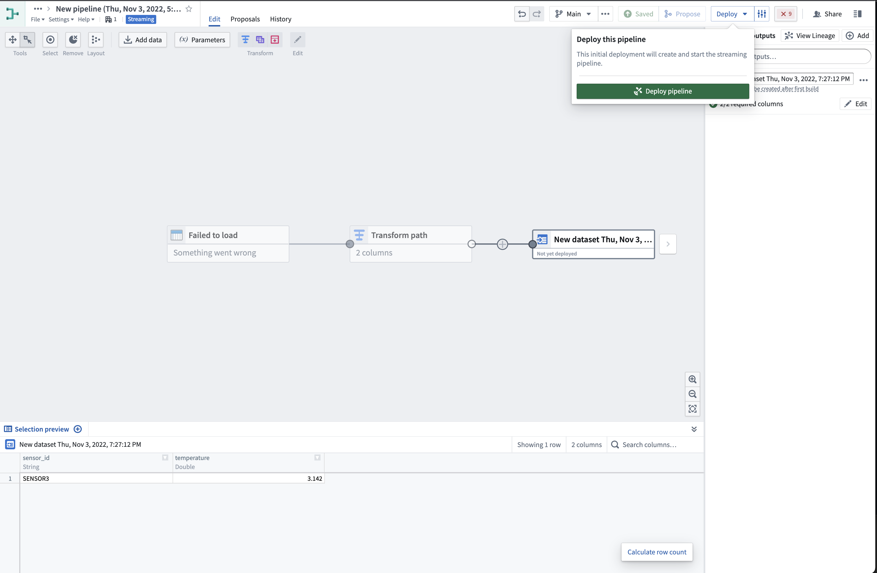Select the Tools pan tool
877x573 pixels.
[x=12, y=39]
